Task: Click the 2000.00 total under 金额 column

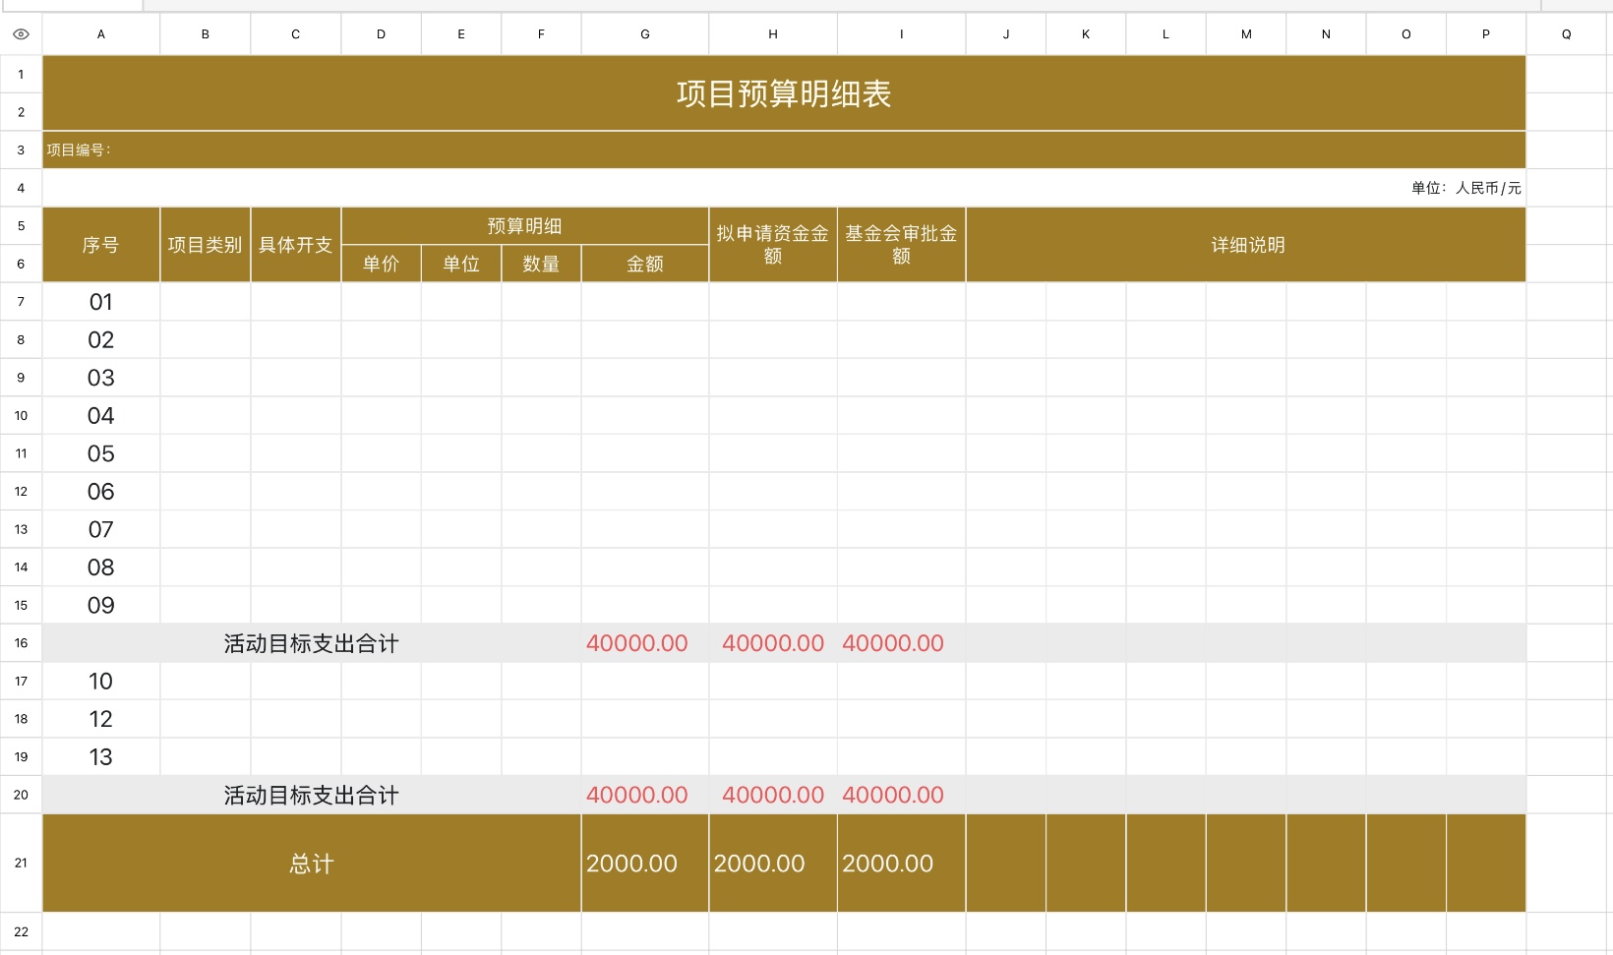Action: click(630, 863)
